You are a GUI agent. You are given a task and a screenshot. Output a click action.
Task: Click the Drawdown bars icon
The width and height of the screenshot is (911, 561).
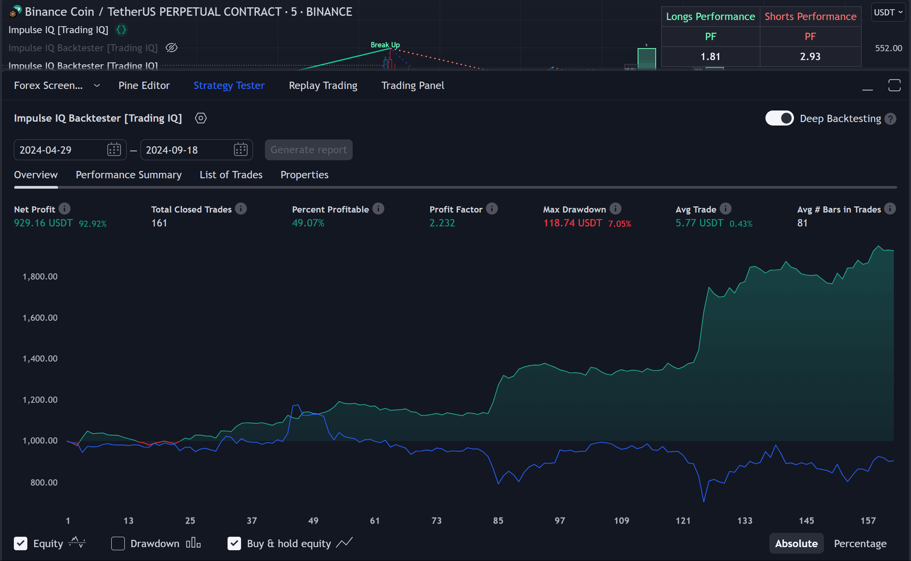[193, 543]
